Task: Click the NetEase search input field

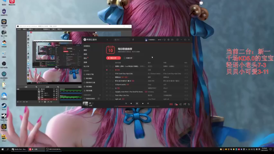Action: pos(122,40)
